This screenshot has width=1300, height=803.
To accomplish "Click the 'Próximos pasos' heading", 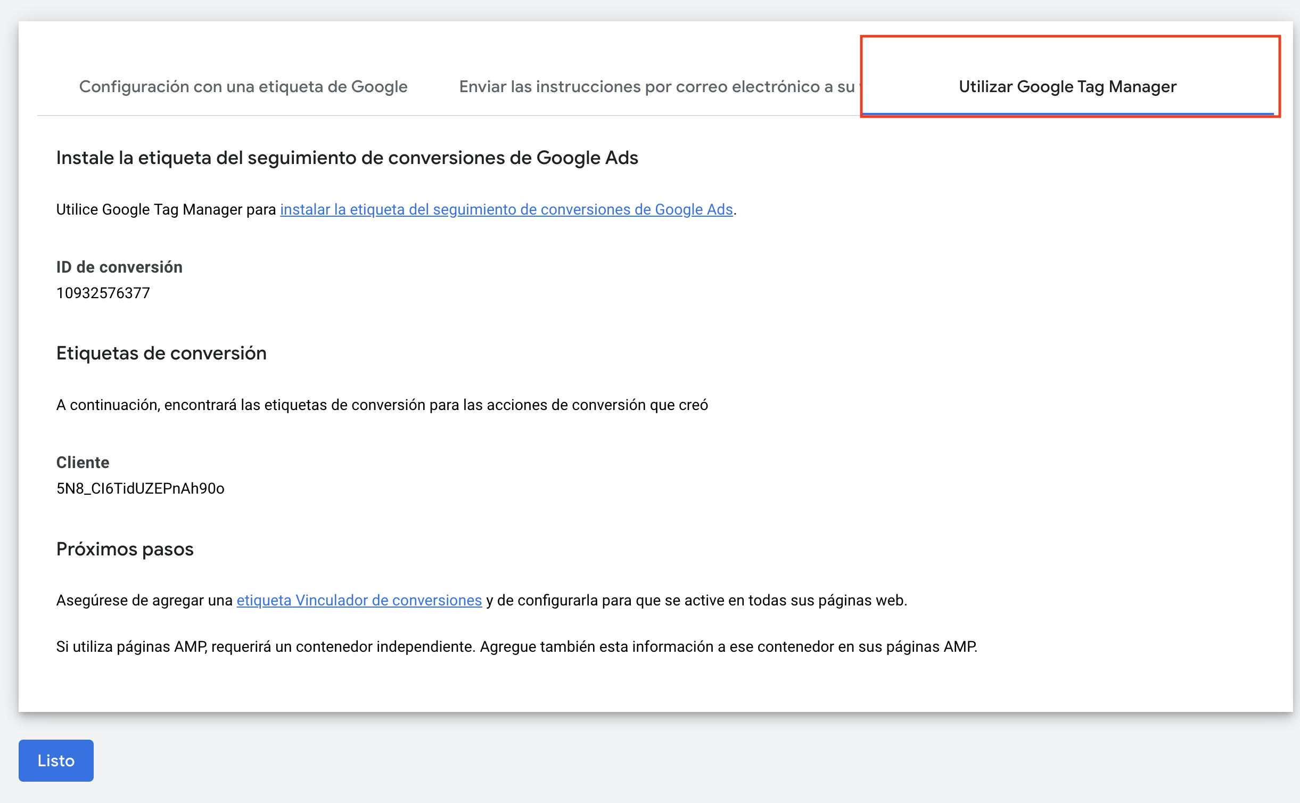I will pyautogui.click(x=125, y=549).
